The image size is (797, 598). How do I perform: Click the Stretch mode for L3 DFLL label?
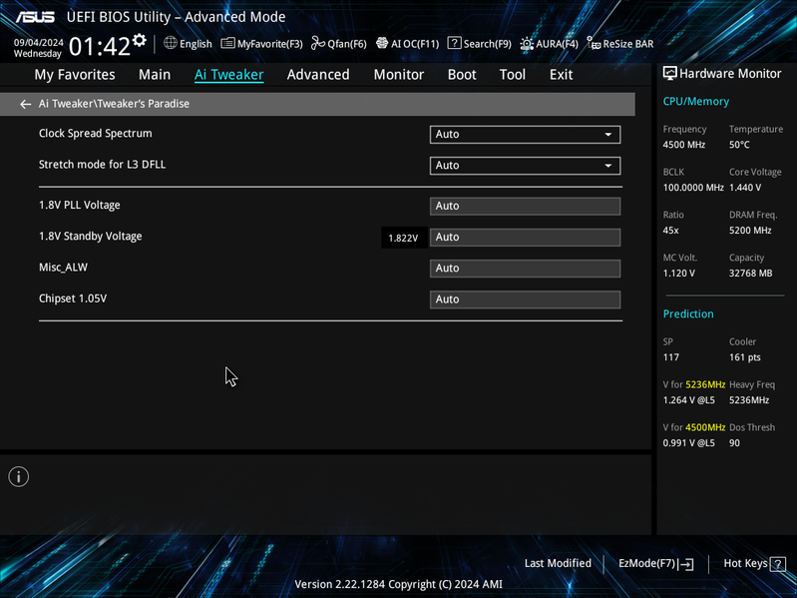coord(102,165)
